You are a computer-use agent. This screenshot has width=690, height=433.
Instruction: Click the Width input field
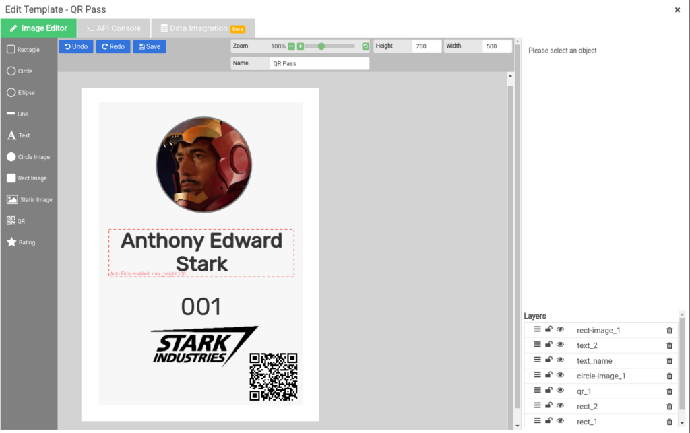pos(497,46)
